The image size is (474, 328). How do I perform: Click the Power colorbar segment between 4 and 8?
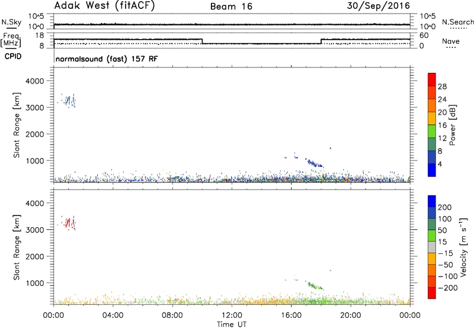coord(432,157)
